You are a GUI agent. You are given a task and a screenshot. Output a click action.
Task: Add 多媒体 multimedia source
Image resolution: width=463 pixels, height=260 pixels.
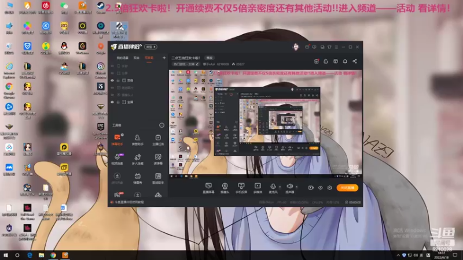[x=258, y=188]
